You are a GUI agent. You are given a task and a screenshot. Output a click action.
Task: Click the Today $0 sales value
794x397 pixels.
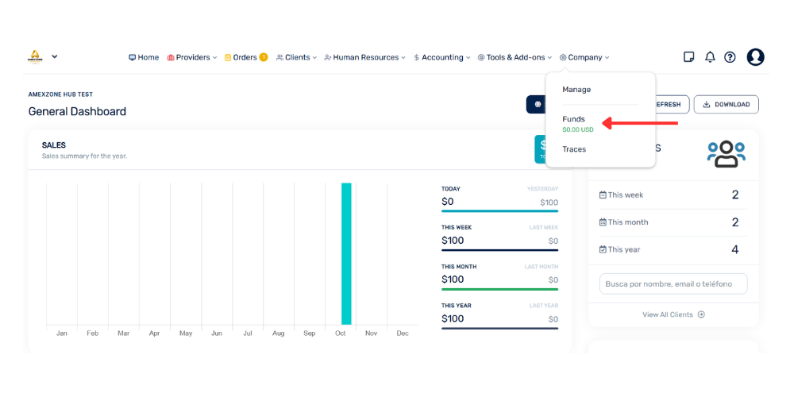(x=448, y=202)
